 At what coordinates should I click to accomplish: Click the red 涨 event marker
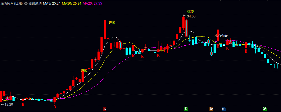[104, 109]
